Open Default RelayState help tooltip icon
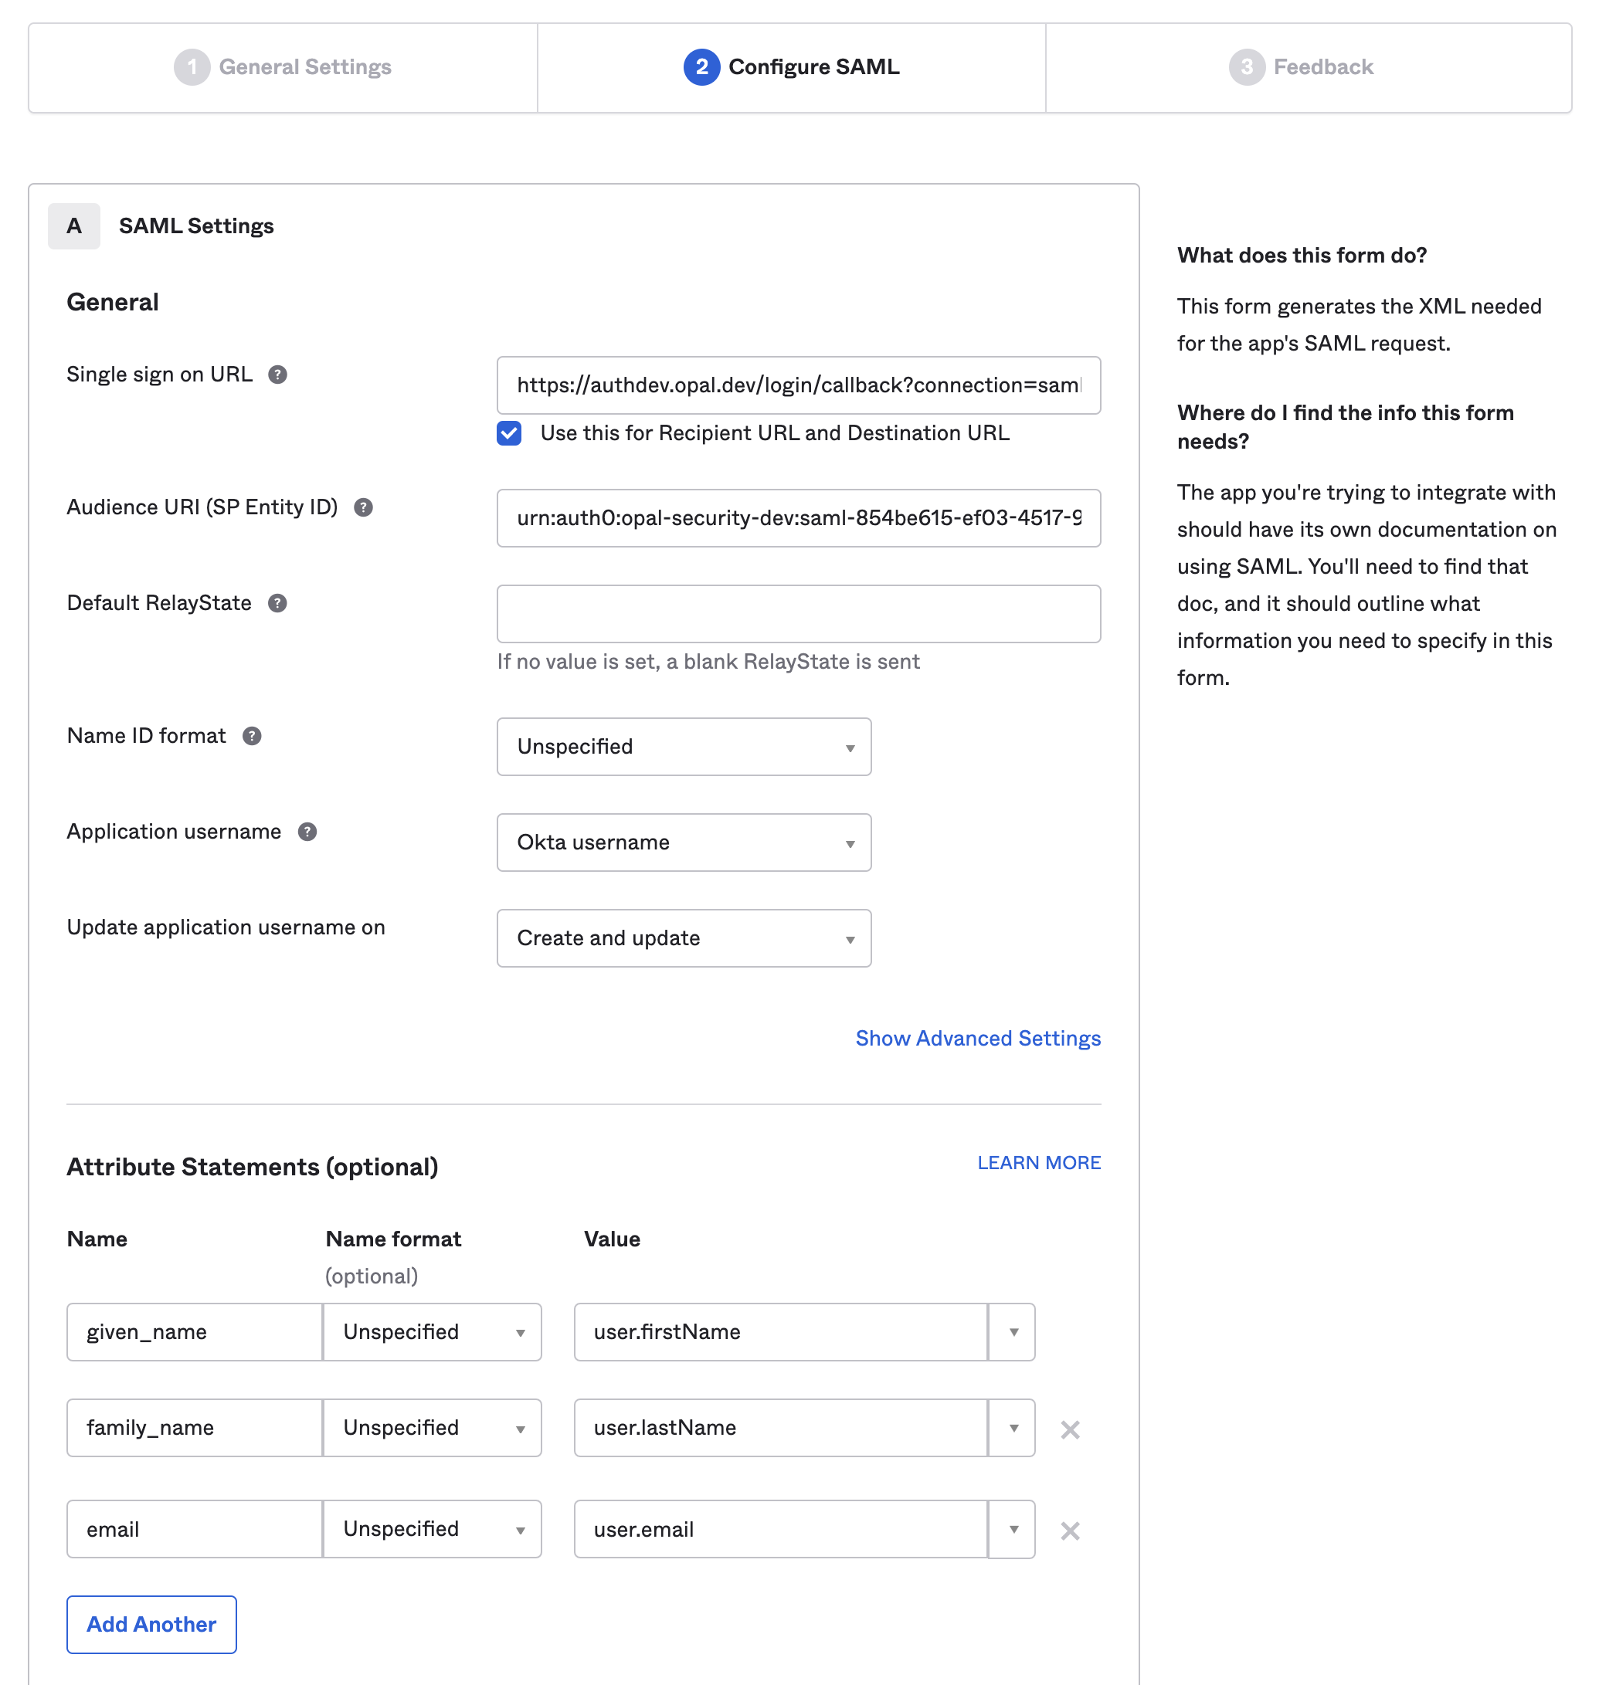Viewport: 1599px width, 1685px height. tap(277, 603)
